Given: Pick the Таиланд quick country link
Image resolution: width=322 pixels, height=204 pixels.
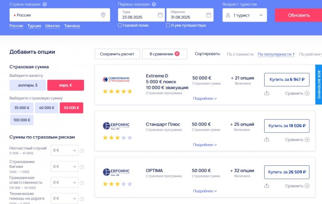Looking at the screenshot, I should (x=72, y=26).
